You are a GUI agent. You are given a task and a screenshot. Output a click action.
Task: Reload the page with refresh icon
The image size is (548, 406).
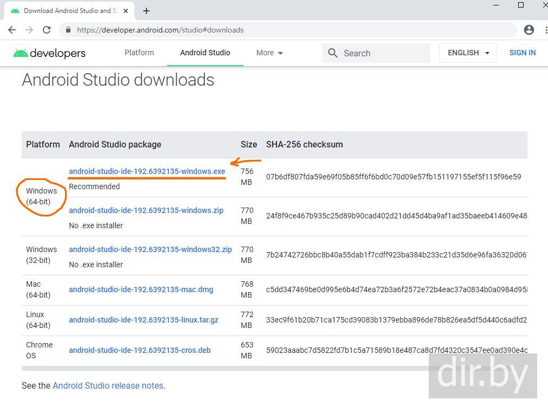point(47,30)
